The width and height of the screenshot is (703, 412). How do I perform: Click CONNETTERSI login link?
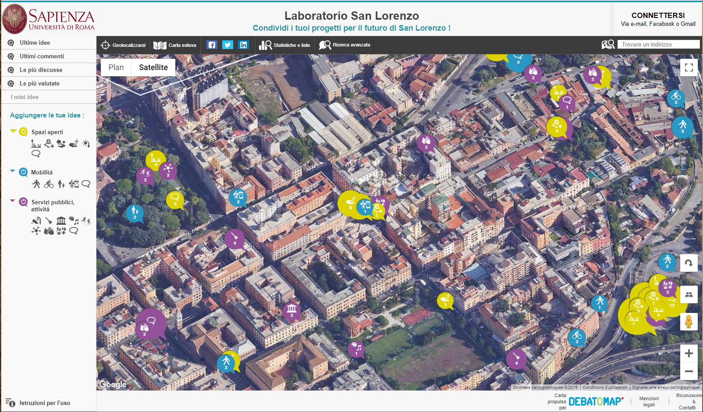tap(658, 15)
